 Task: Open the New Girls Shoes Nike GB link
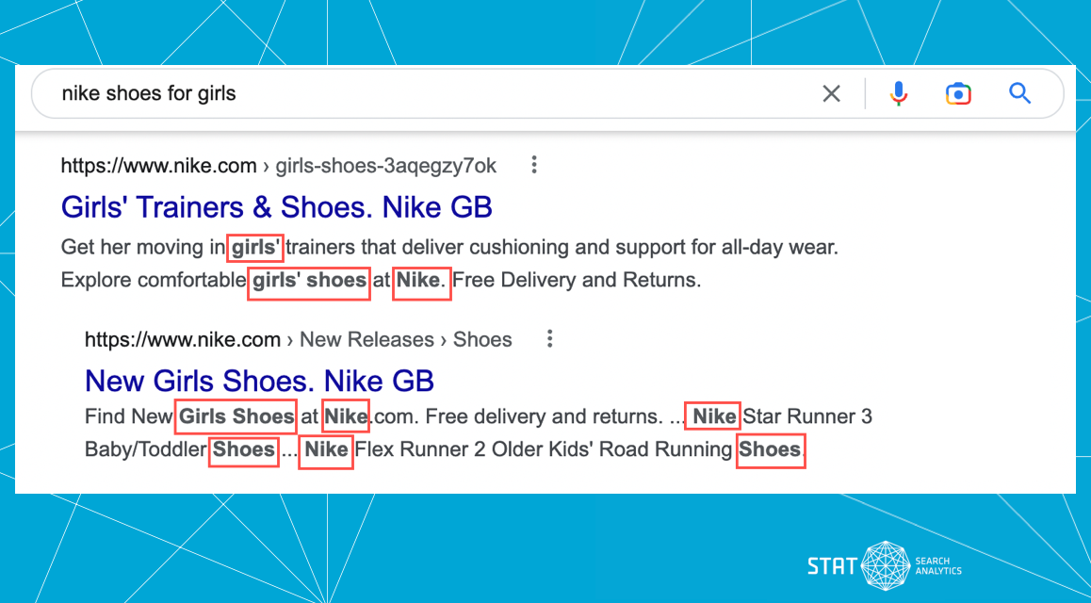click(259, 381)
